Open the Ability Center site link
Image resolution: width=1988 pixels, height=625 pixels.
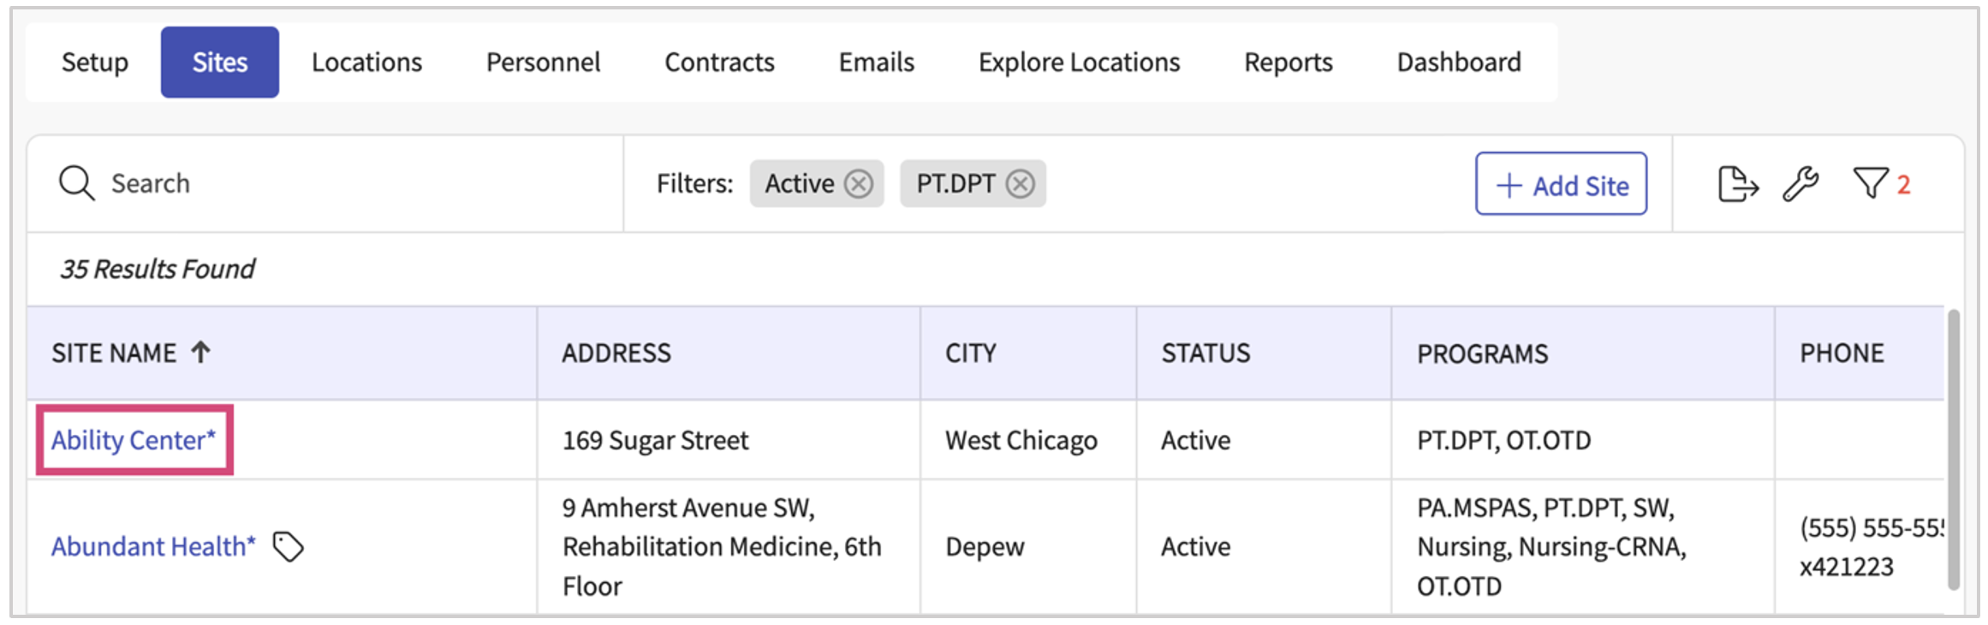coord(133,440)
